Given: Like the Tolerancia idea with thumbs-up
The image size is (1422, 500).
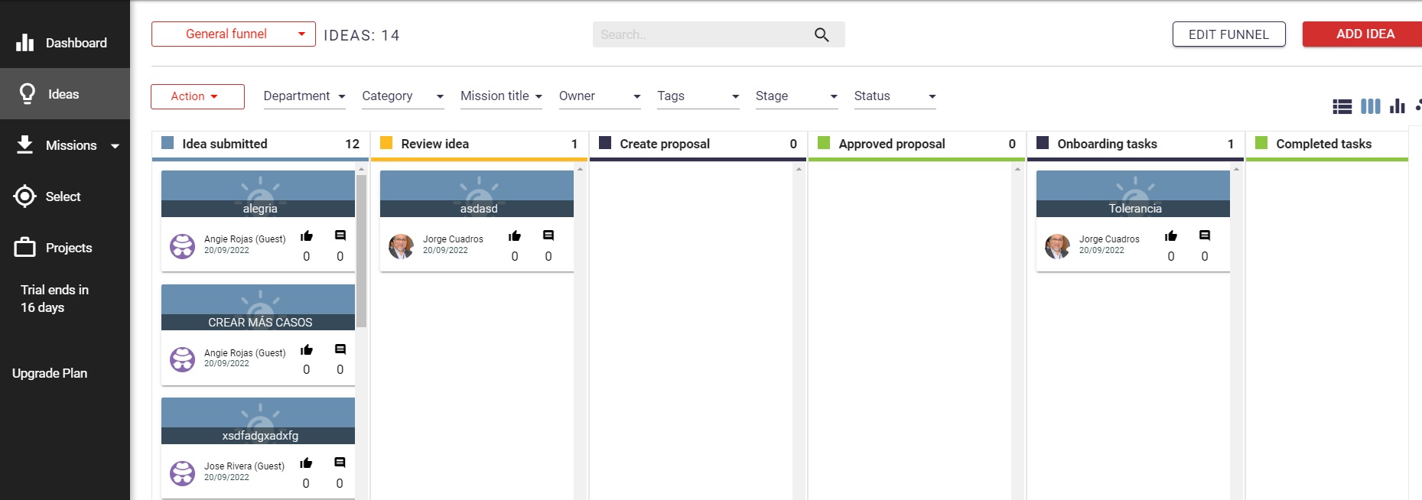Looking at the screenshot, I should (1170, 236).
